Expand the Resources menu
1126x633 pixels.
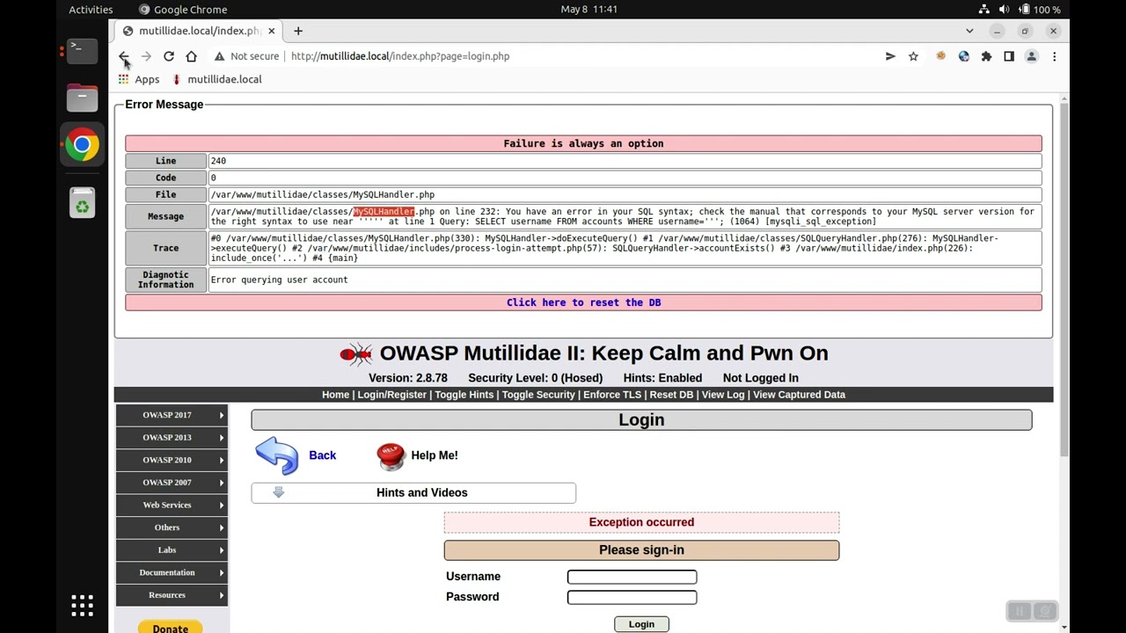172,595
